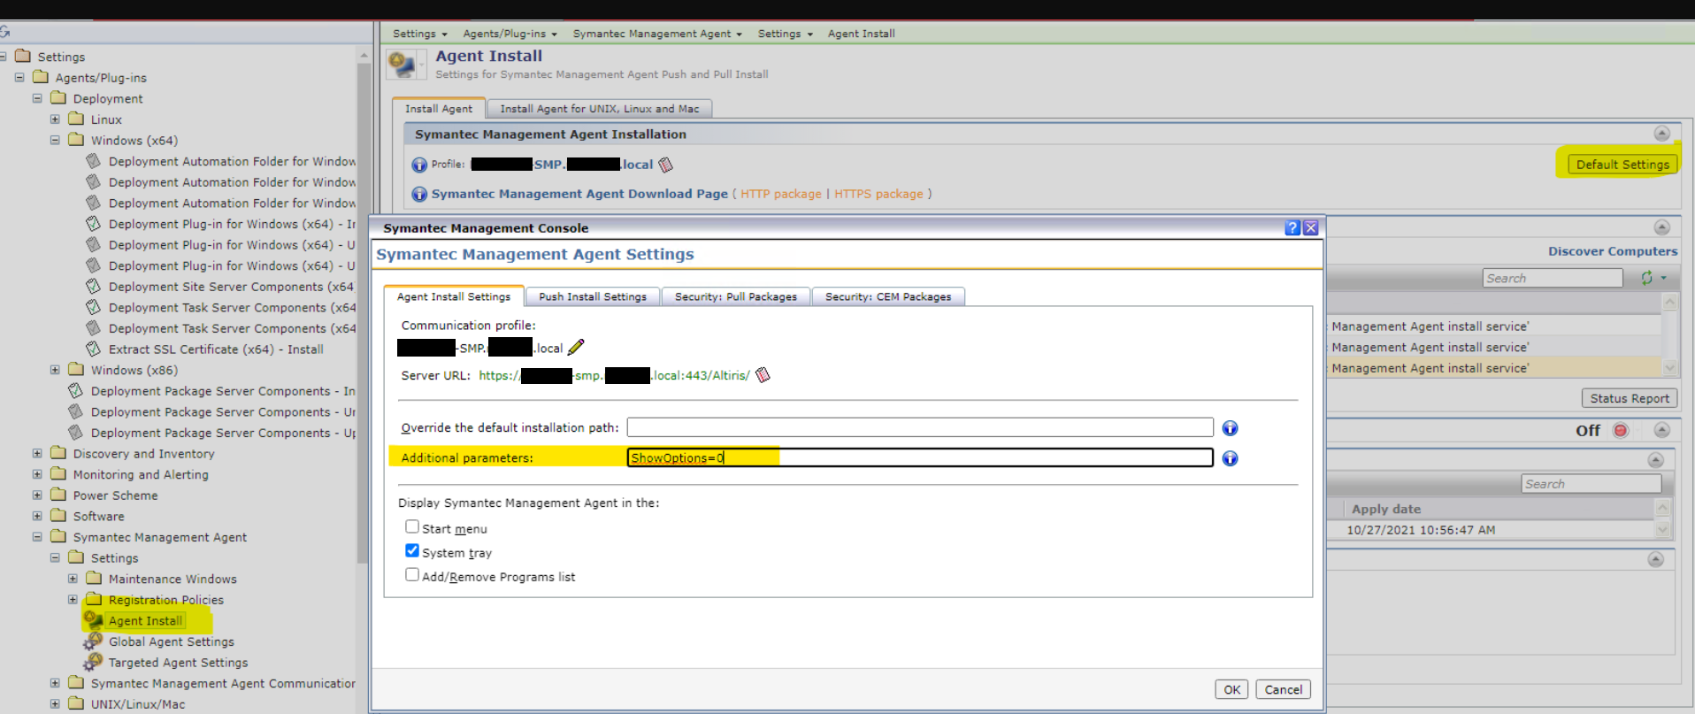Image resolution: width=1695 pixels, height=714 pixels.
Task: Uncheck the System tray checkbox
Action: pos(411,550)
